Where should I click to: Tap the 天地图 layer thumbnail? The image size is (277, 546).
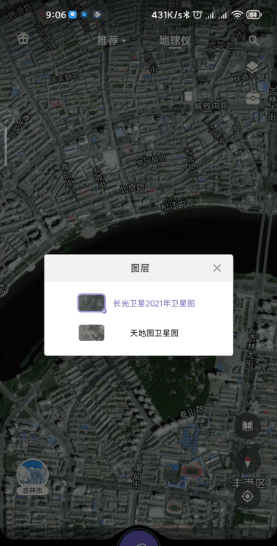click(91, 333)
